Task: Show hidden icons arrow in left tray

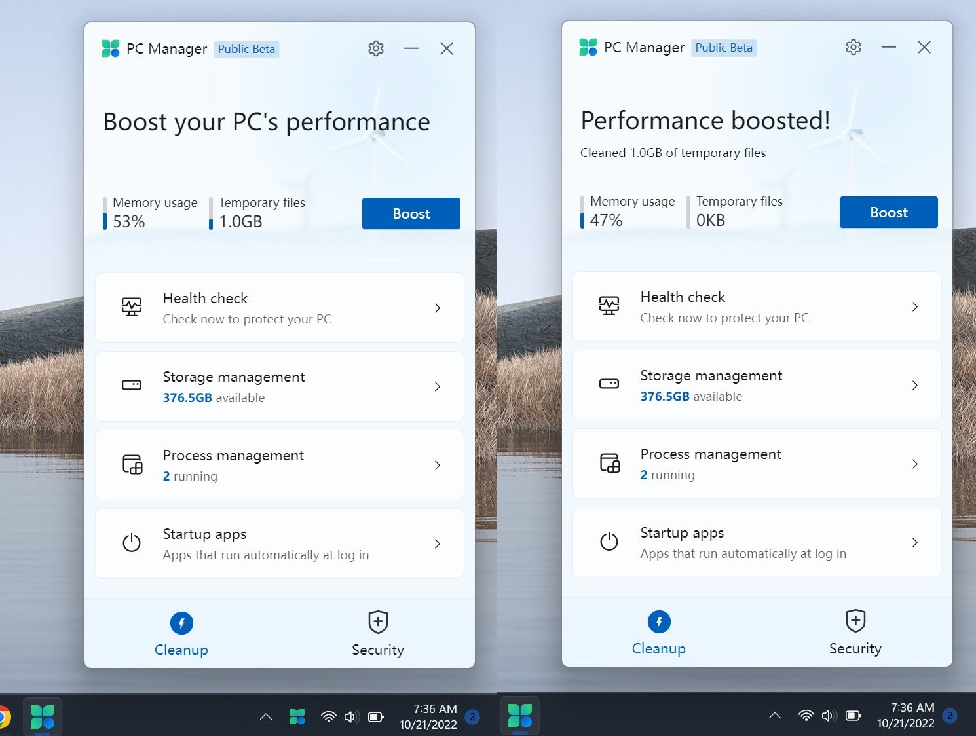Action: tap(266, 717)
